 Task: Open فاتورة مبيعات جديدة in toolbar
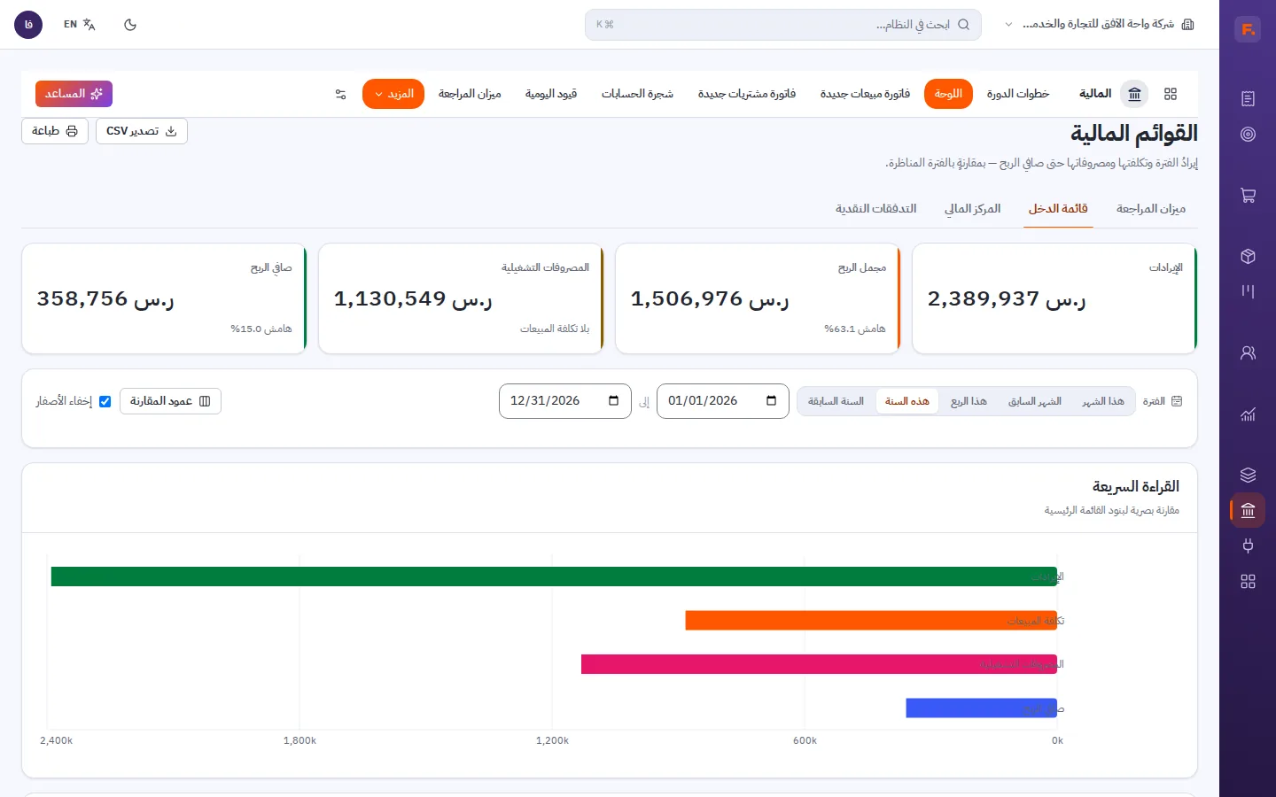865,94
